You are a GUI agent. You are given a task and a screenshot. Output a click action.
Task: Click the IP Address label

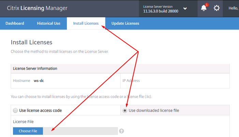(131, 81)
